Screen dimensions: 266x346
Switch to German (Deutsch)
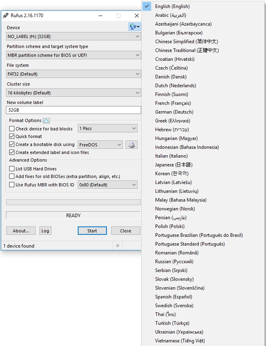(x=203, y=112)
